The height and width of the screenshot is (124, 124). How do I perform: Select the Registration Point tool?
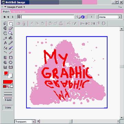click(5, 28)
